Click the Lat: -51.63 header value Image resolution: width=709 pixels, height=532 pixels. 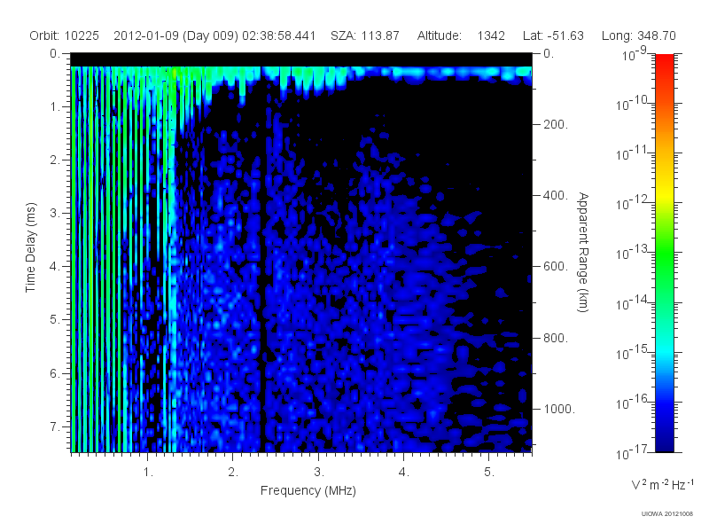[x=553, y=35]
